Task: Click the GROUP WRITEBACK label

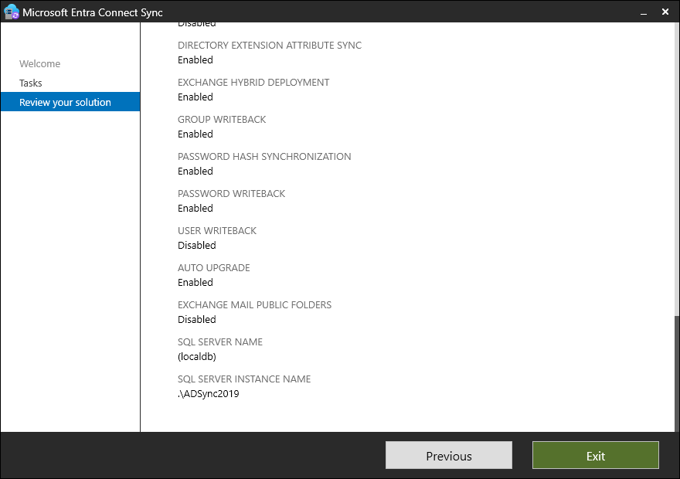Action: click(222, 120)
